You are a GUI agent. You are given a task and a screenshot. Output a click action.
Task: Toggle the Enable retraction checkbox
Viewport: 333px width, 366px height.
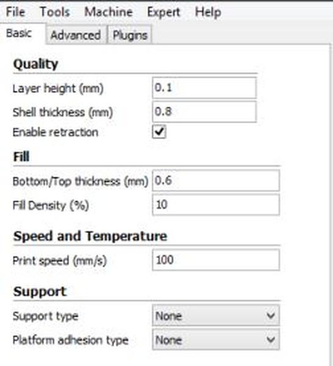click(159, 132)
